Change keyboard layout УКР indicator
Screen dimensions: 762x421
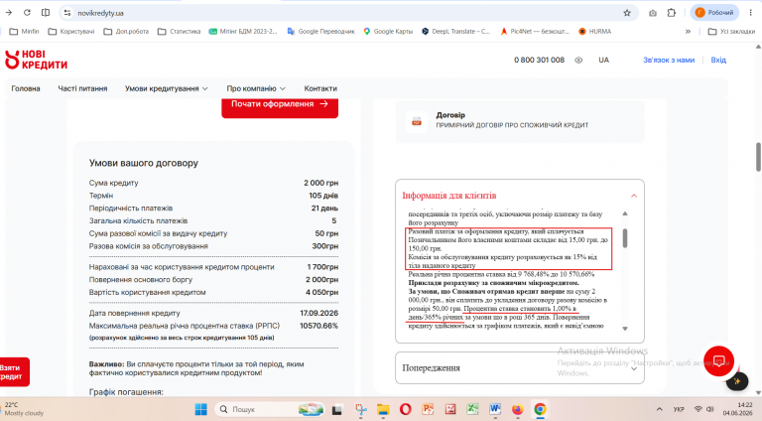click(679, 409)
